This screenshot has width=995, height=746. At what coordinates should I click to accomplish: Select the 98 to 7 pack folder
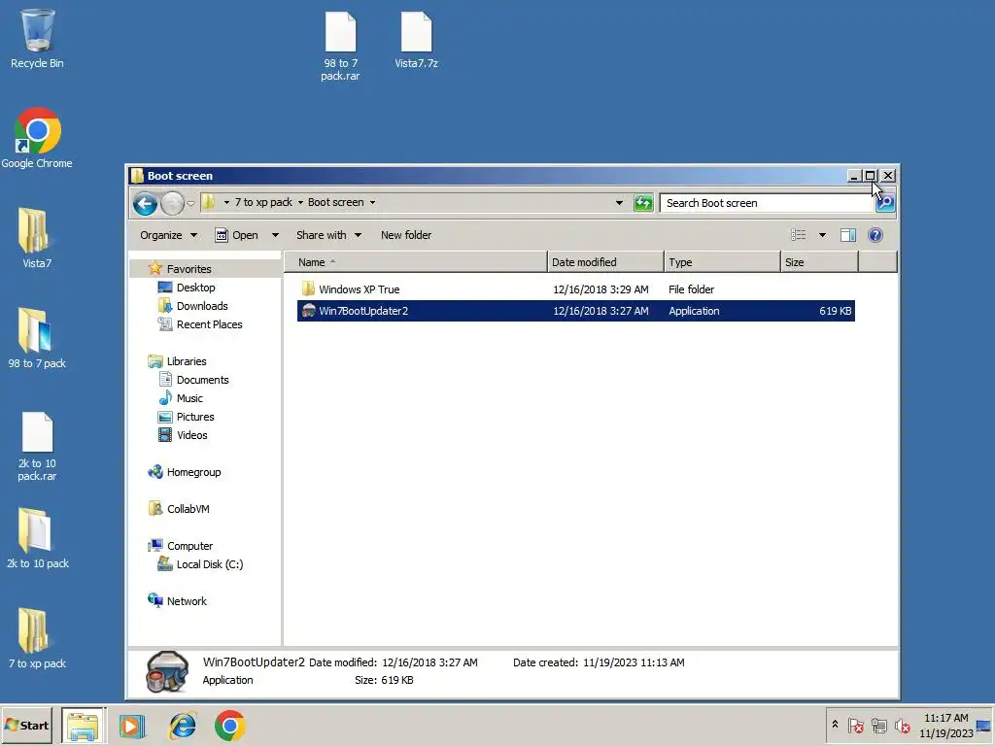pos(37,338)
